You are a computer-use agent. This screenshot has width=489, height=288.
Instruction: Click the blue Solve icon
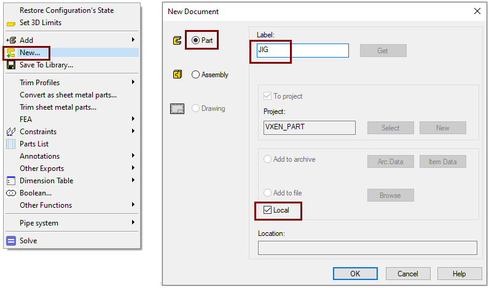tap(10, 241)
